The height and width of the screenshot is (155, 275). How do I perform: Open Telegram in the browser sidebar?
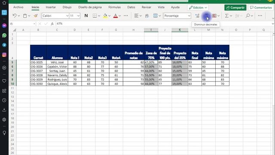click(x=4, y=45)
